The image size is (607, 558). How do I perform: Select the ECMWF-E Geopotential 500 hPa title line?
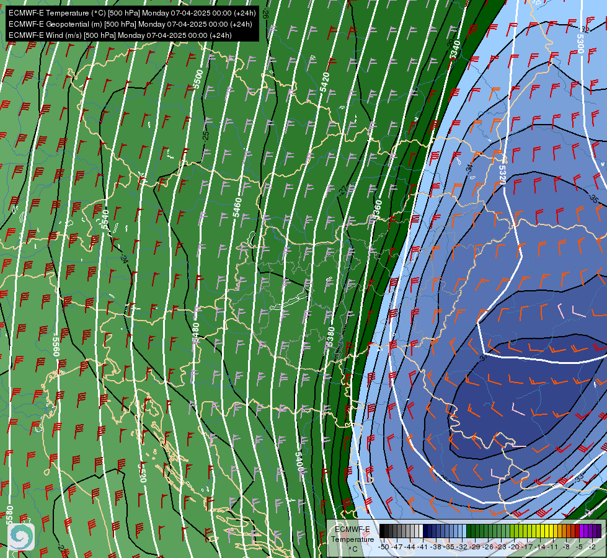click(130, 24)
